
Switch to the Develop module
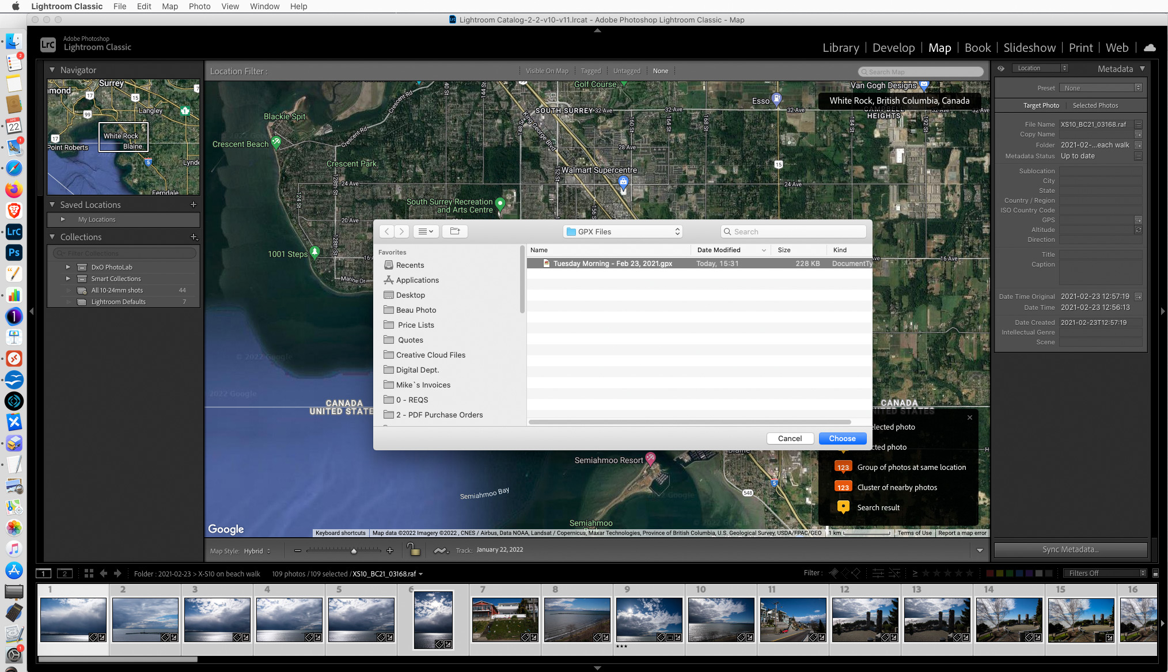[893, 48]
